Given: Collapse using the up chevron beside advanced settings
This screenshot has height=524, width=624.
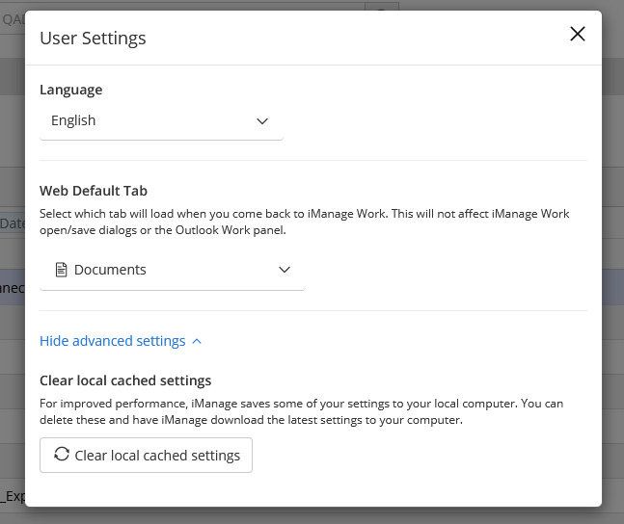Looking at the screenshot, I should [x=197, y=341].
